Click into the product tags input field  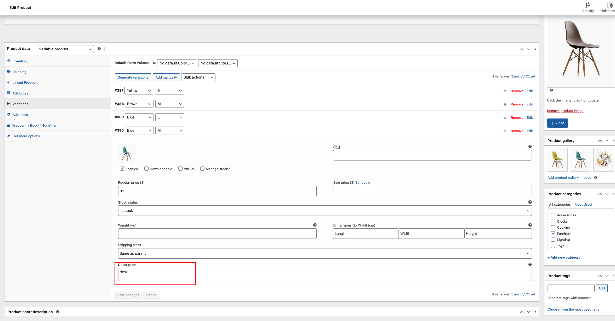571,288
